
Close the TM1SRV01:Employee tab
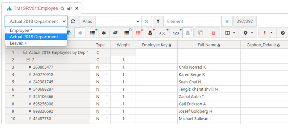coord(77,8)
